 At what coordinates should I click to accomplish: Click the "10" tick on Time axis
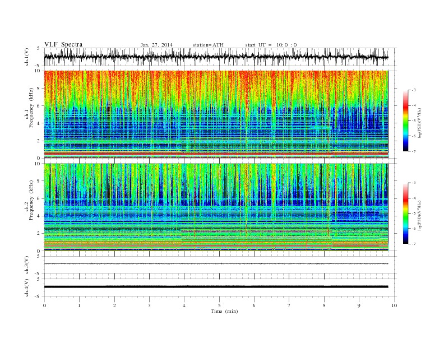click(394, 305)
